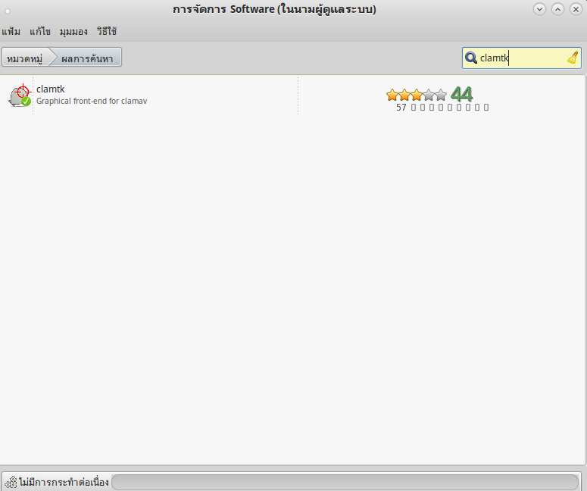Focus the clamtk search field
587x491 pixels.
point(522,58)
